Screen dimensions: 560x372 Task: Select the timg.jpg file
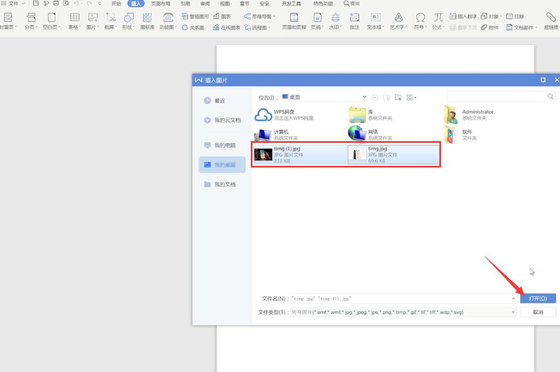pyautogui.click(x=393, y=155)
